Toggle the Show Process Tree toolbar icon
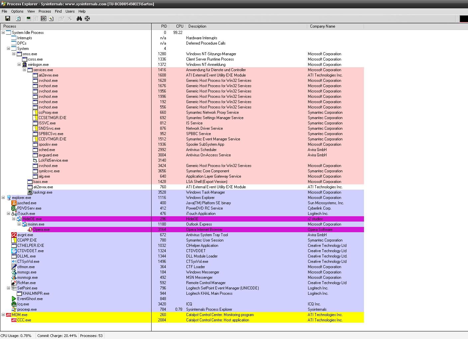 tap(36, 19)
